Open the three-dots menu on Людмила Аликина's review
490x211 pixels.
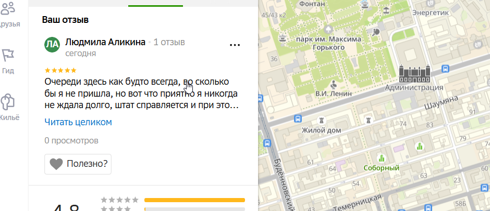[235, 45]
